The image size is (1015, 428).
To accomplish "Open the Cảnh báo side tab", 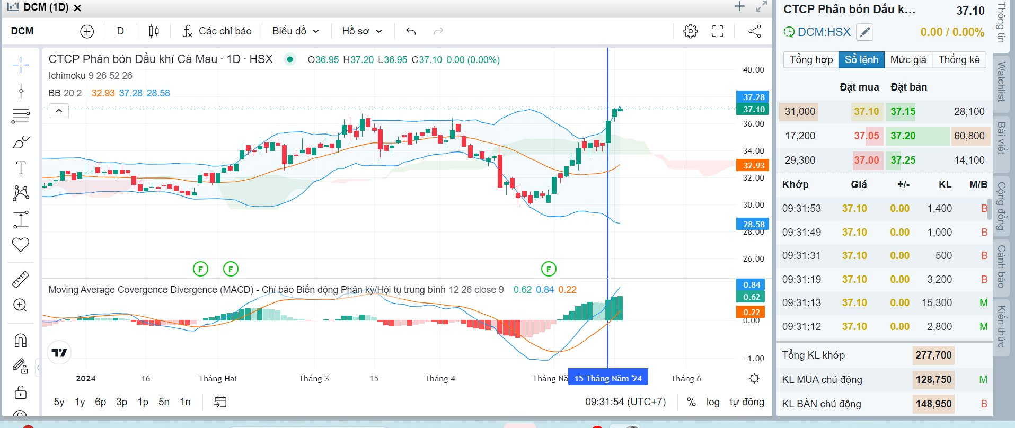I will click(1001, 266).
